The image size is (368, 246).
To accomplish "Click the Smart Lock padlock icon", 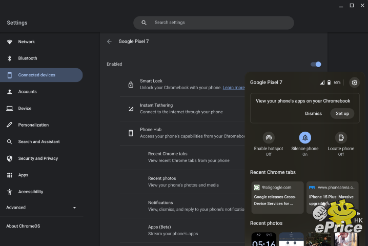I will [x=131, y=85].
